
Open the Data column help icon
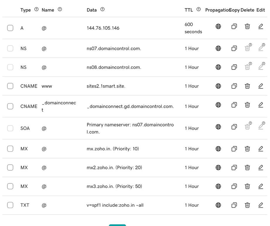point(102,9)
